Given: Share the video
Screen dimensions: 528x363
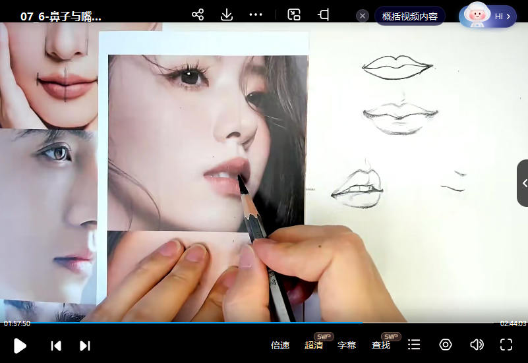Looking at the screenshot, I should point(197,14).
